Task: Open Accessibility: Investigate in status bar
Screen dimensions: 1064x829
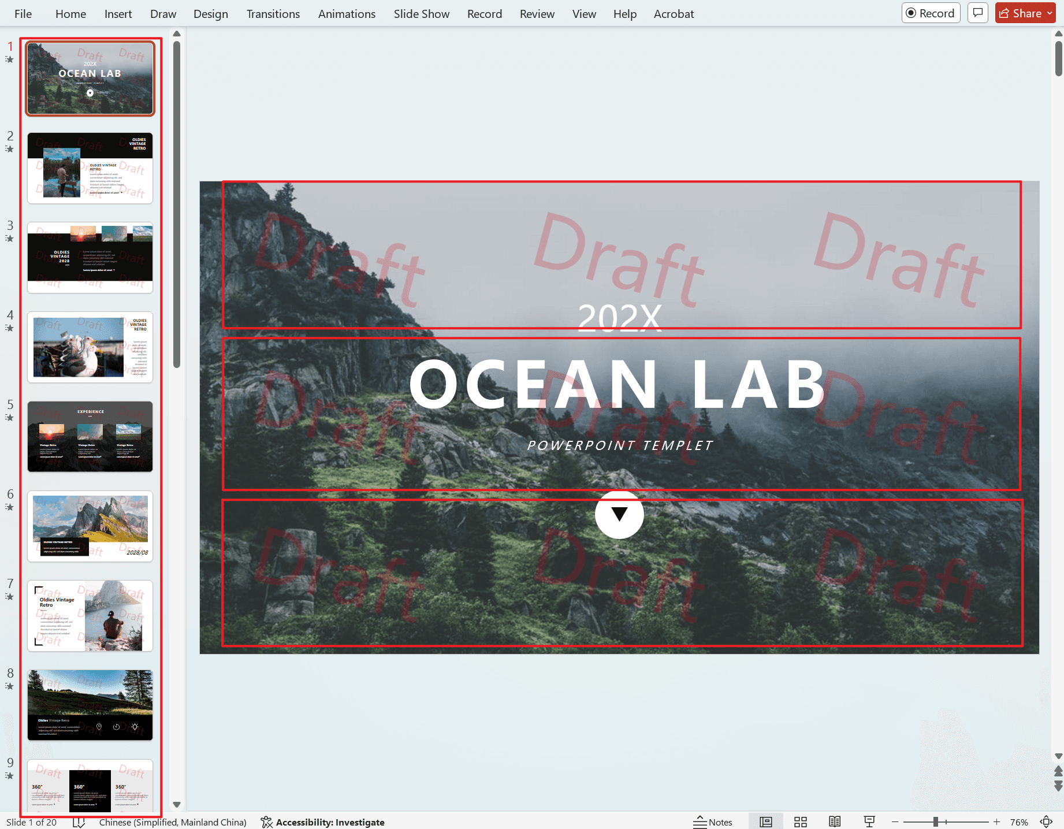Action: 322,822
